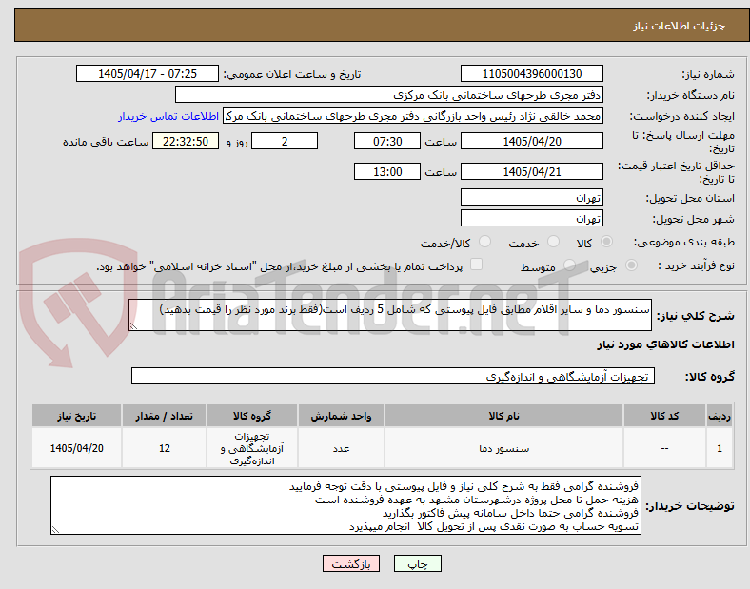750x589 pixels.
Task: Click the resize handle of description text area
Action: coord(133,326)
